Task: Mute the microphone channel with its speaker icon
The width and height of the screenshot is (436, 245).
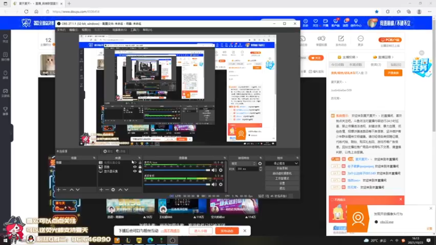Action: (214, 170)
